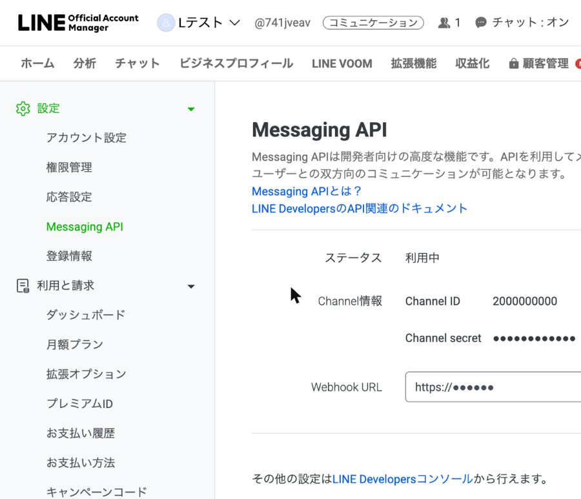Viewport: 581px width, 499px height.
Task: Open the 分析 tab
Action: click(x=85, y=63)
